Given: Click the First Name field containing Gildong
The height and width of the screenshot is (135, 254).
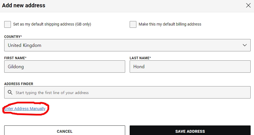Looking at the screenshot, I should click(x=65, y=67).
